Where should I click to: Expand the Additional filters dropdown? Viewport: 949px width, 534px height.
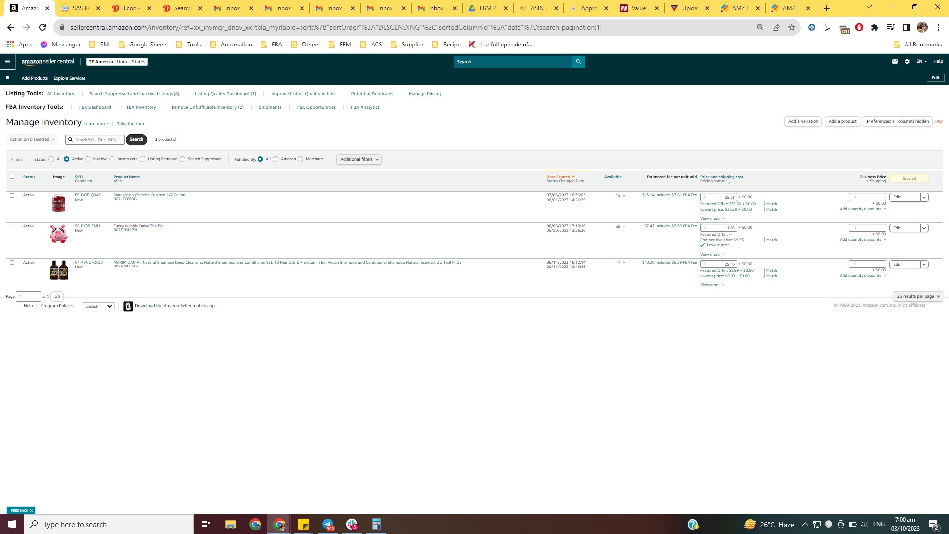click(359, 159)
